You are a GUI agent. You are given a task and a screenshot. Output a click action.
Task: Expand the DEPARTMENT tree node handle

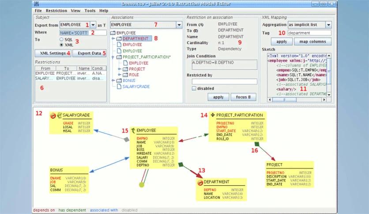(113, 38)
